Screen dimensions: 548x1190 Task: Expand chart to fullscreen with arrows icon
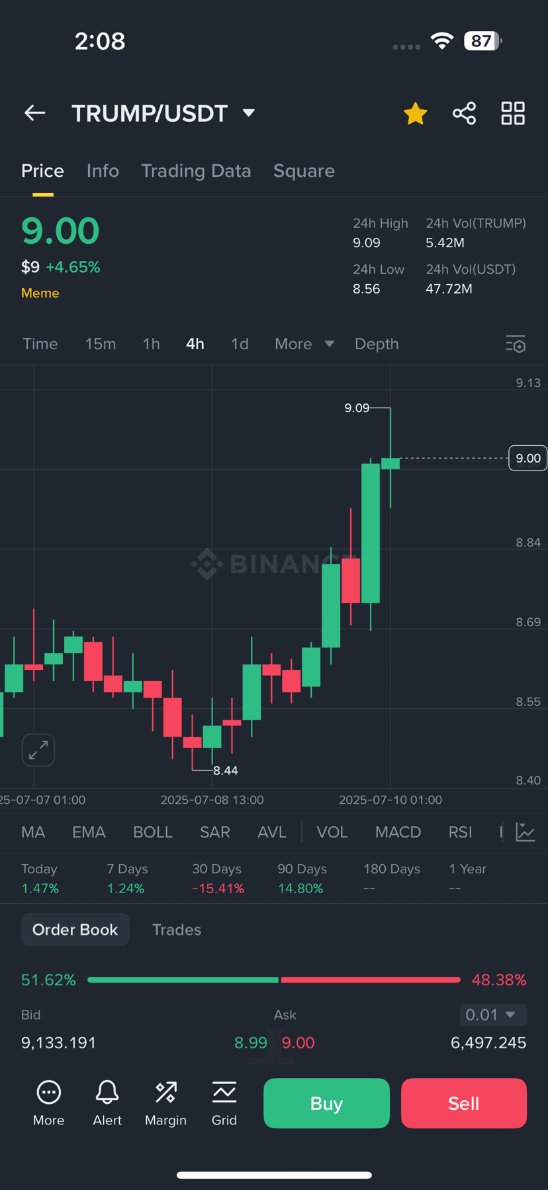click(x=38, y=750)
